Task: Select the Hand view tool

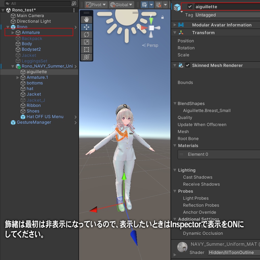Action: pyautogui.click(x=86, y=20)
